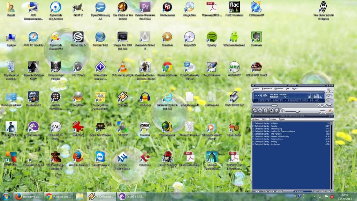Click Winamp's song seek bar
This screenshot has width=357, height=201.
(284, 105)
